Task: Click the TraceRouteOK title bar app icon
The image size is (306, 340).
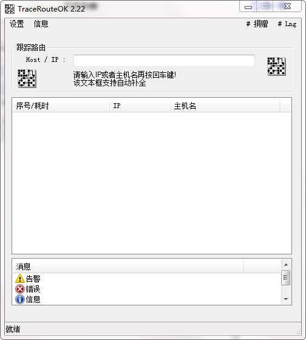Action: (x=10, y=9)
